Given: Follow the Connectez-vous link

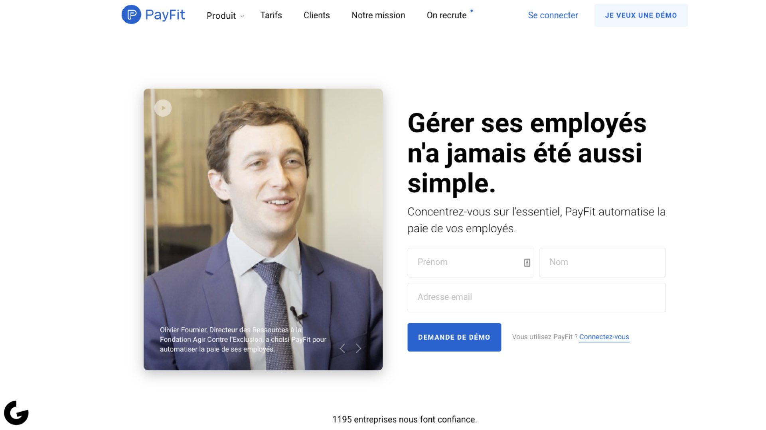Looking at the screenshot, I should tap(604, 337).
